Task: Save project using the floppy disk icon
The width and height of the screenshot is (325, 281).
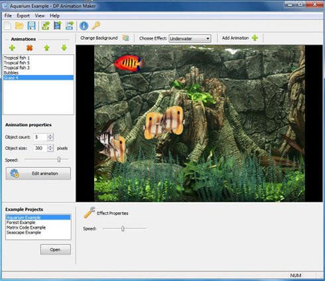Action: tap(31, 26)
